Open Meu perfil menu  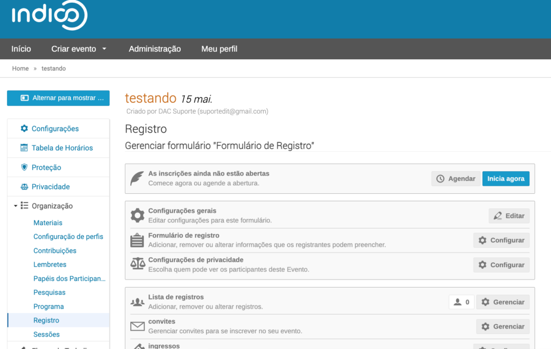(220, 49)
